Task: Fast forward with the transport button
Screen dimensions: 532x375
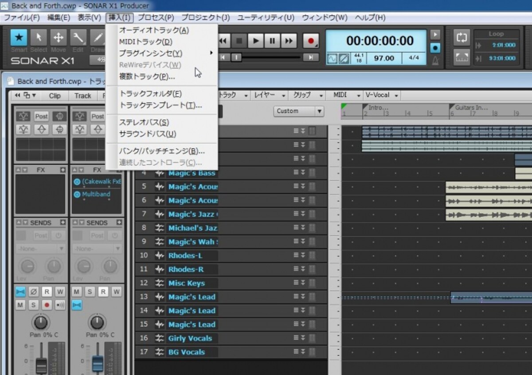Action: click(x=289, y=41)
